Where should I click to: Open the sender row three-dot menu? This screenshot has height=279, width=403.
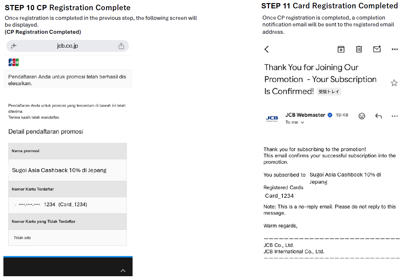tap(395, 116)
